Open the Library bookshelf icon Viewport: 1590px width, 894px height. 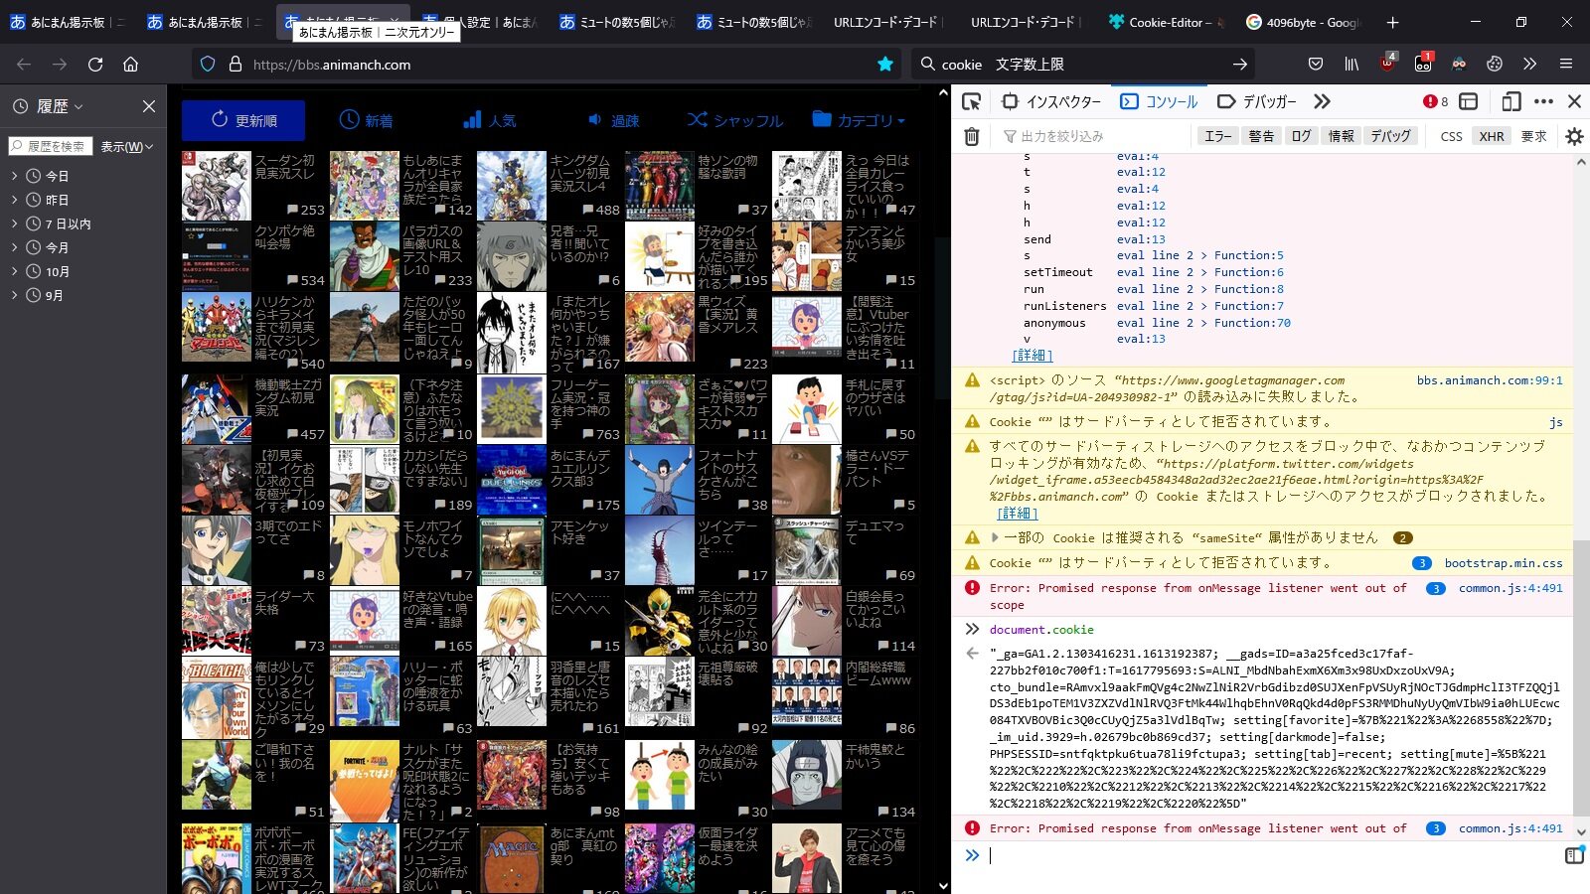coord(1351,65)
